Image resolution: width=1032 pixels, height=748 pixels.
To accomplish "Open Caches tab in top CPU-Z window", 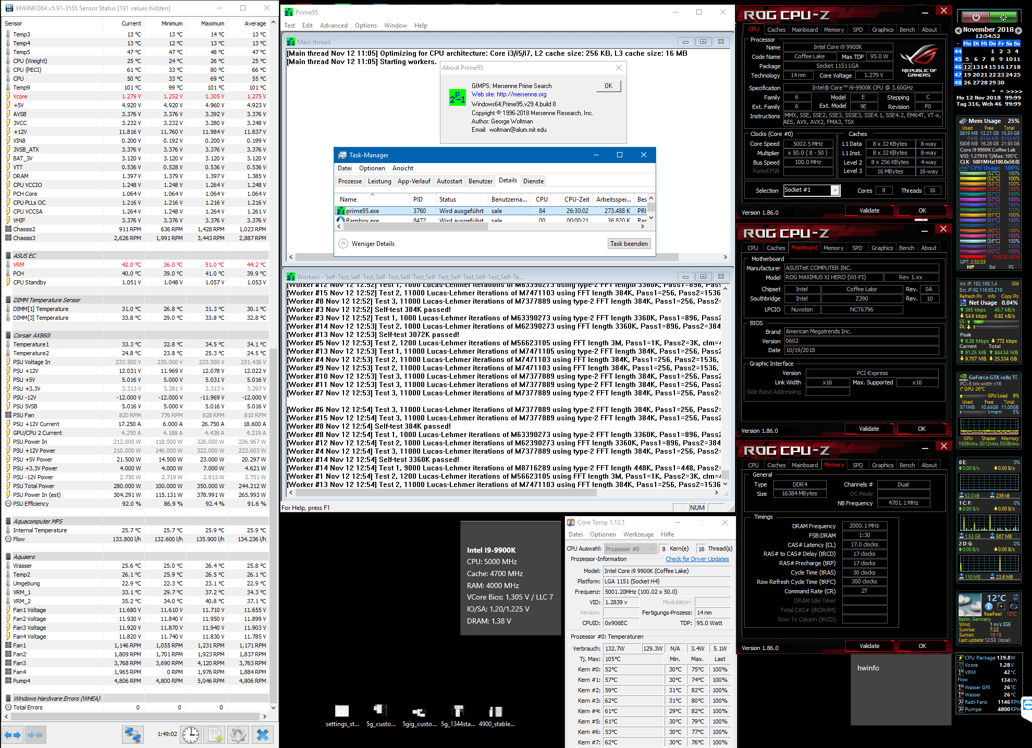I will (x=776, y=30).
